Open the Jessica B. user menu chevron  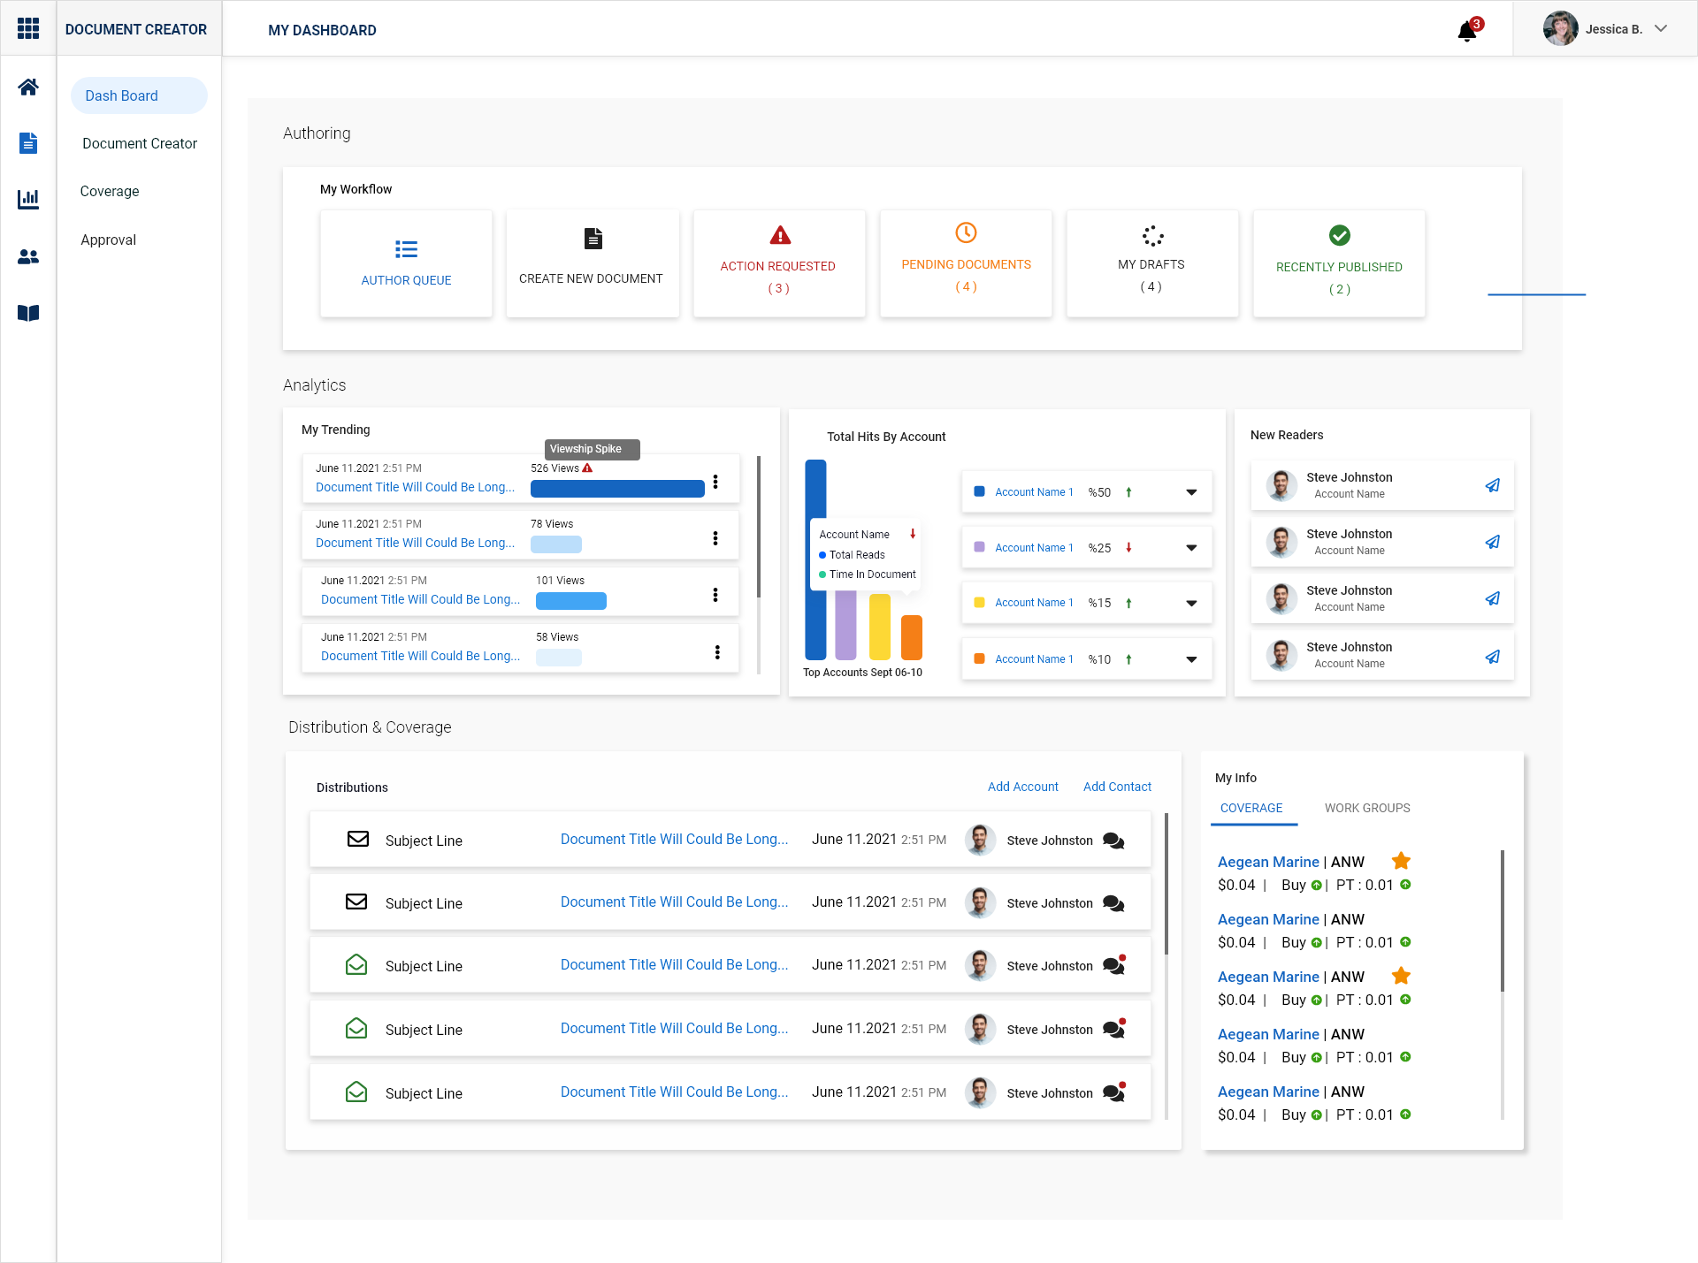tap(1661, 28)
